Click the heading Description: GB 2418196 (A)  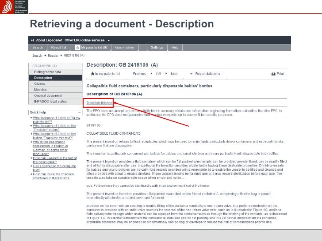coord(122,65)
